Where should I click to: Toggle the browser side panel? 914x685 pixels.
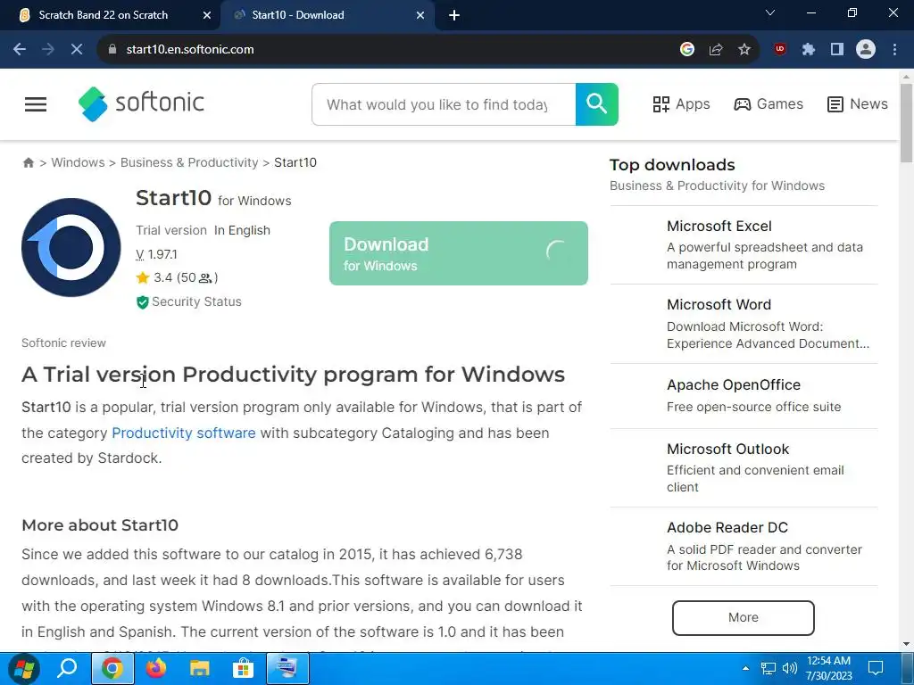(x=837, y=50)
